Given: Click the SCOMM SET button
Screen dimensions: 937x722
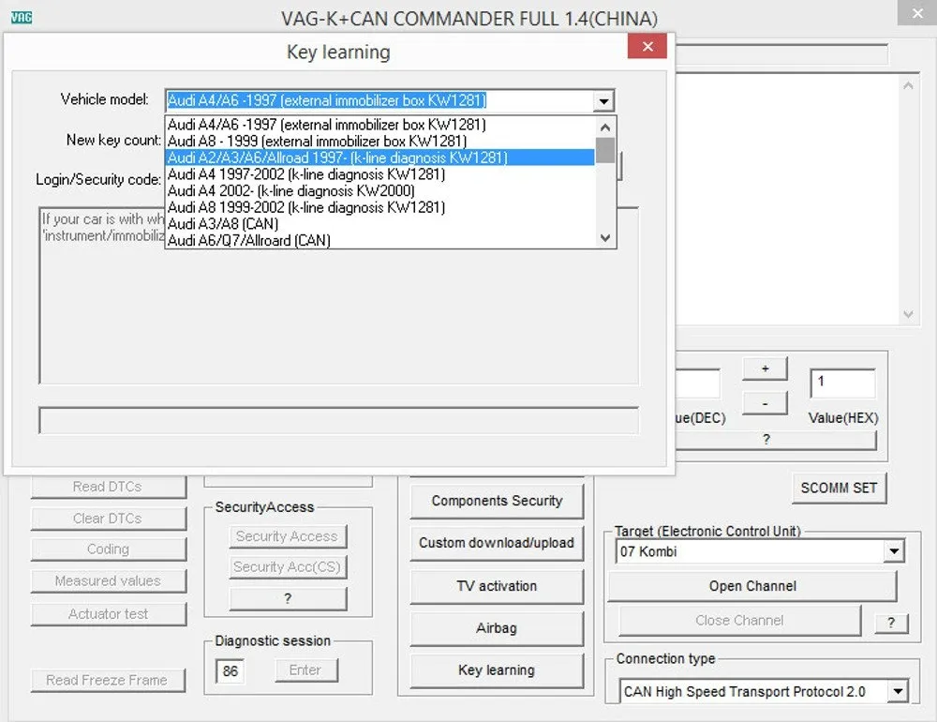Looking at the screenshot, I should tap(839, 488).
